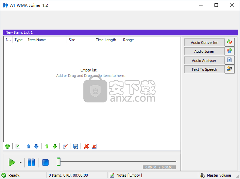Close the A1 WMA Joiner window
The image size is (240, 179).
coord(232,5)
